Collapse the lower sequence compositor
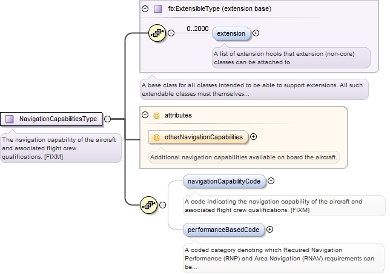Screen dimensions: 390x275 [x=163, y=205]
